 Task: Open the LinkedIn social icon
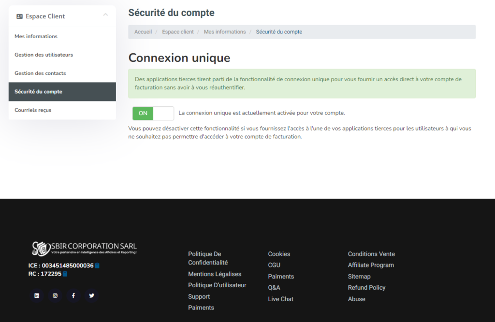pyautogui.click(x=37, y=295)
